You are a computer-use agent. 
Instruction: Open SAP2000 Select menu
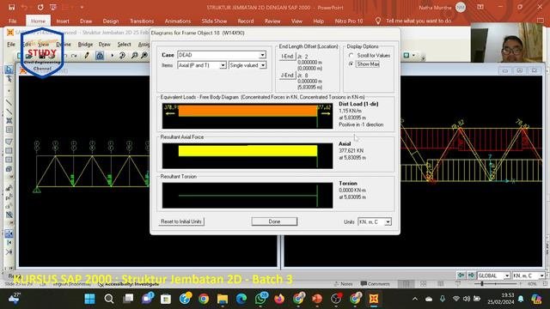pyautogui.click(x=124, y=45)
